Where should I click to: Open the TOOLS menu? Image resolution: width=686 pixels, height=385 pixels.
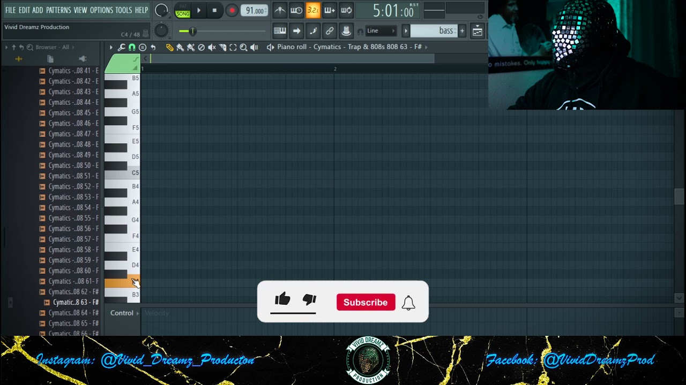(x=123, y=10)
